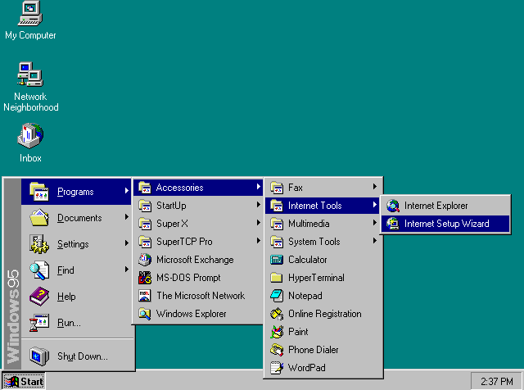Expand the StartUp submenu arrow

click(259, 204)
